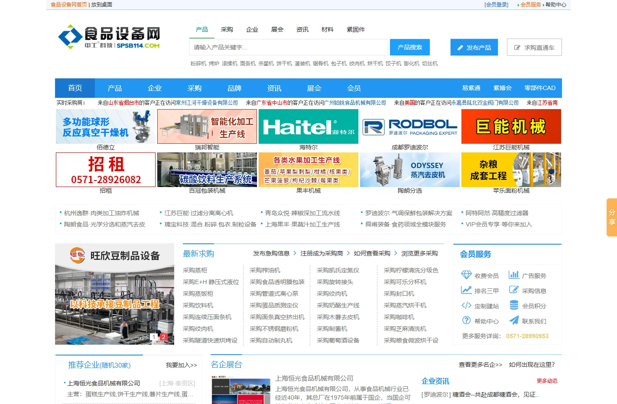Viewport: 617px width, 404px height.
Task: Open the 采购葡萄酒设备 purchase listing
Action: click(338, 340)
